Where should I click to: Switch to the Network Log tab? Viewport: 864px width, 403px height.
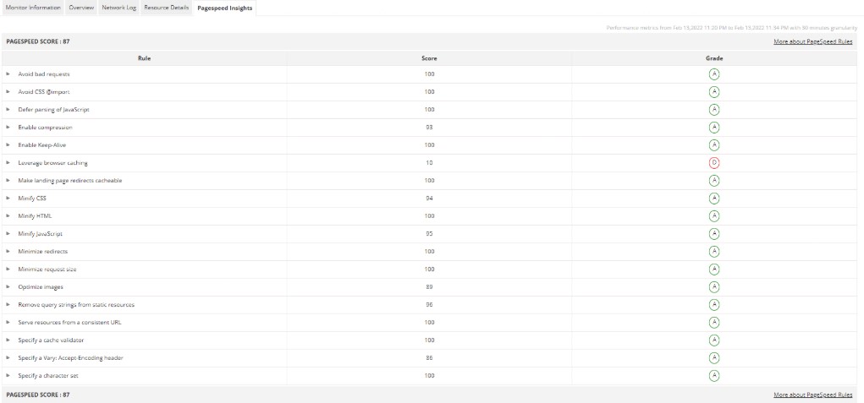click(119, 8)
